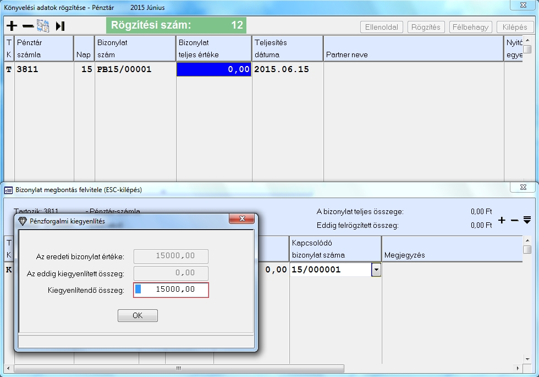This screenshot has height=377, width=539.
Task: Click the Rögzítés button
Action: click(426, 27)
